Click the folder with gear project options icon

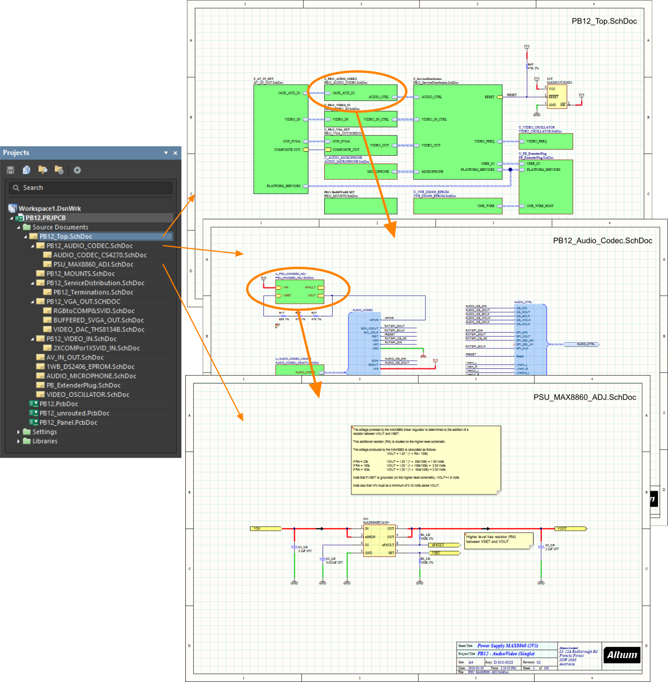coord(59,170)
